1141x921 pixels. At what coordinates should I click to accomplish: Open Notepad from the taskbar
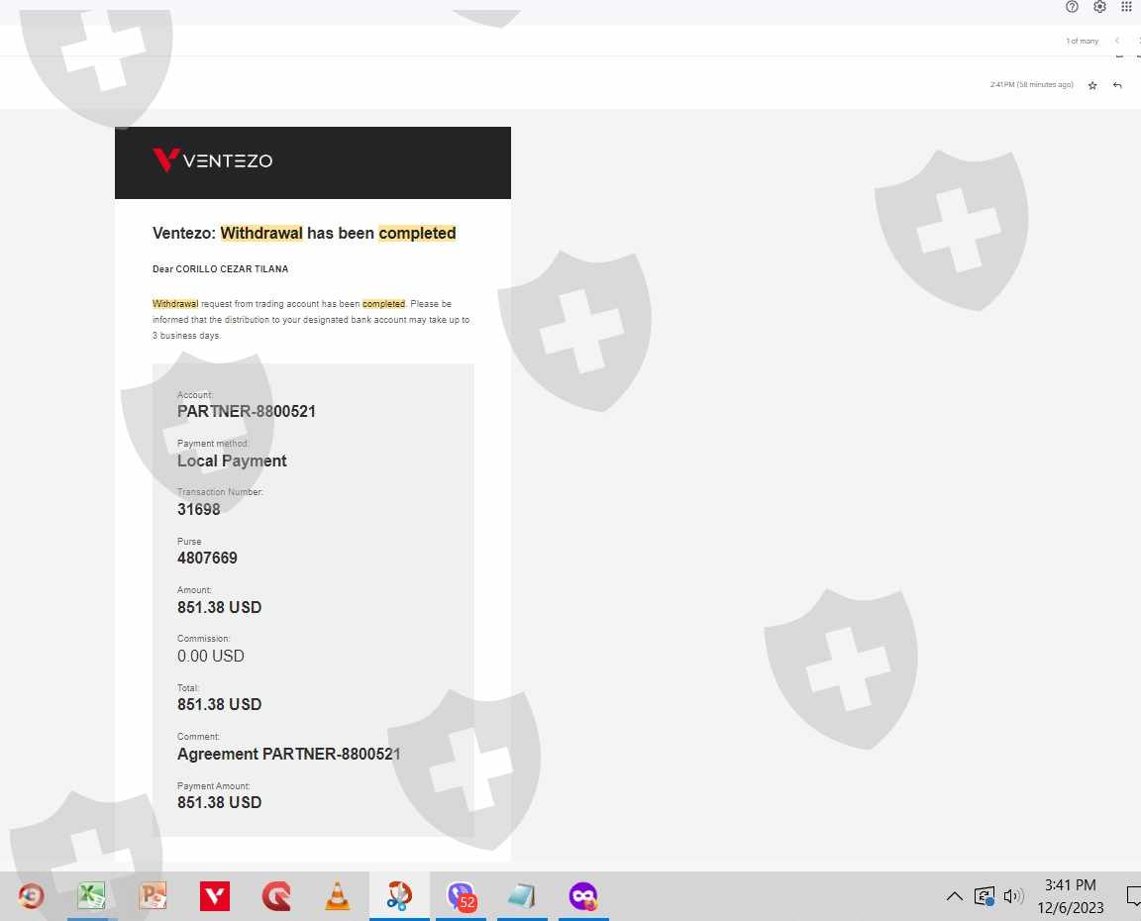[x=522, y=895]
